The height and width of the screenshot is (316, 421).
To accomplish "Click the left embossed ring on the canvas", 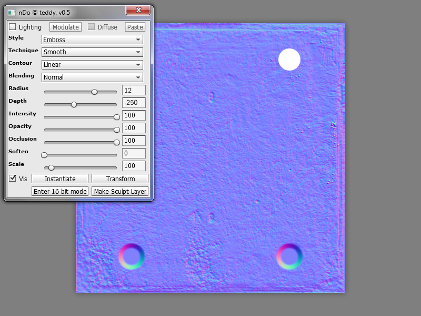I will [x=132, y=256].
